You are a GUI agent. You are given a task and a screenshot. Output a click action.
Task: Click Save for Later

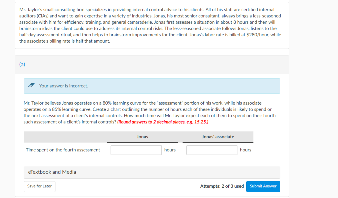coord(39,186)
